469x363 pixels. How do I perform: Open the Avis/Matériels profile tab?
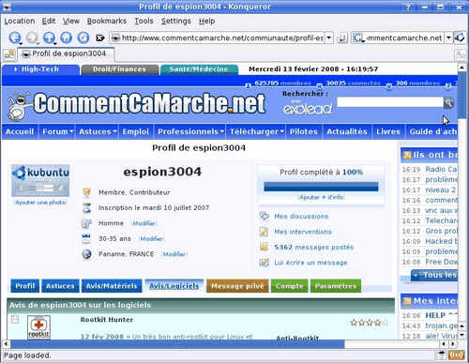tap(112, 286)
